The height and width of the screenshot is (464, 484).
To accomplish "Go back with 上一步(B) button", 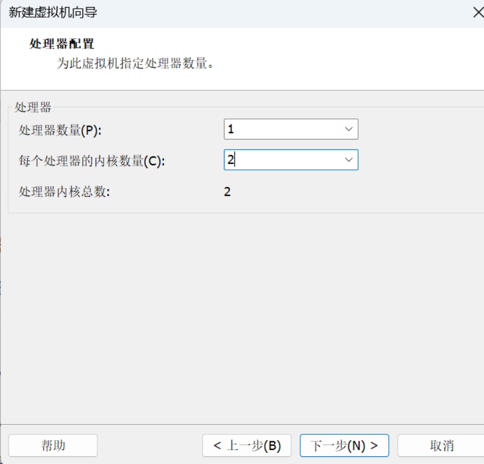I will (247, 445).
